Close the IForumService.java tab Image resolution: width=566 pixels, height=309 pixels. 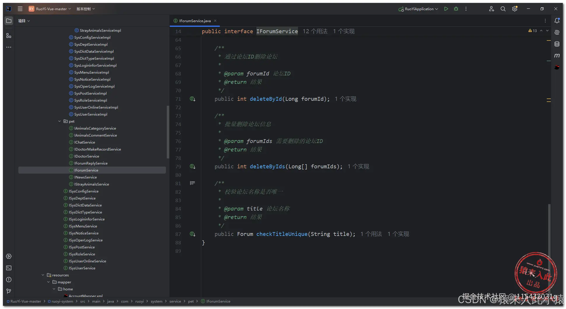215,21
